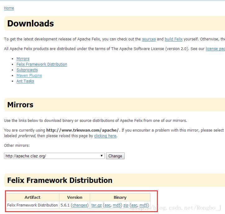Open md5 checksum for zip
The height and width of the screenshot is (214, 225).
[143, 205]
